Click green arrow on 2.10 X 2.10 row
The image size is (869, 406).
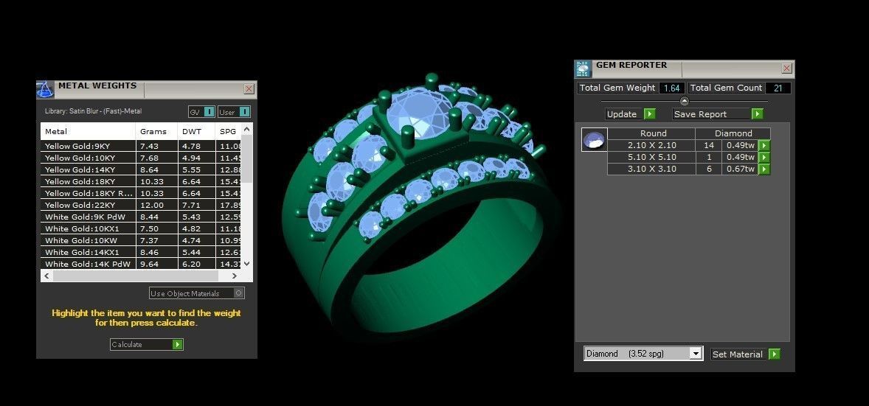764,146
